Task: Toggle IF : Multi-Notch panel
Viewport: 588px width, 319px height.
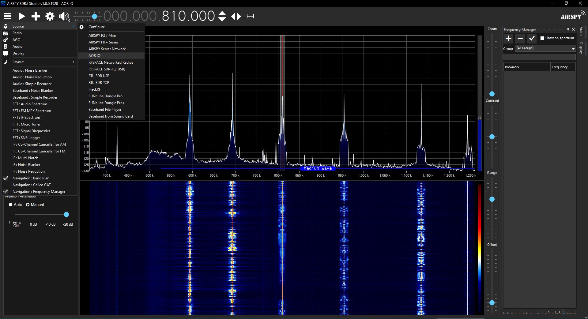Action: 40,158
